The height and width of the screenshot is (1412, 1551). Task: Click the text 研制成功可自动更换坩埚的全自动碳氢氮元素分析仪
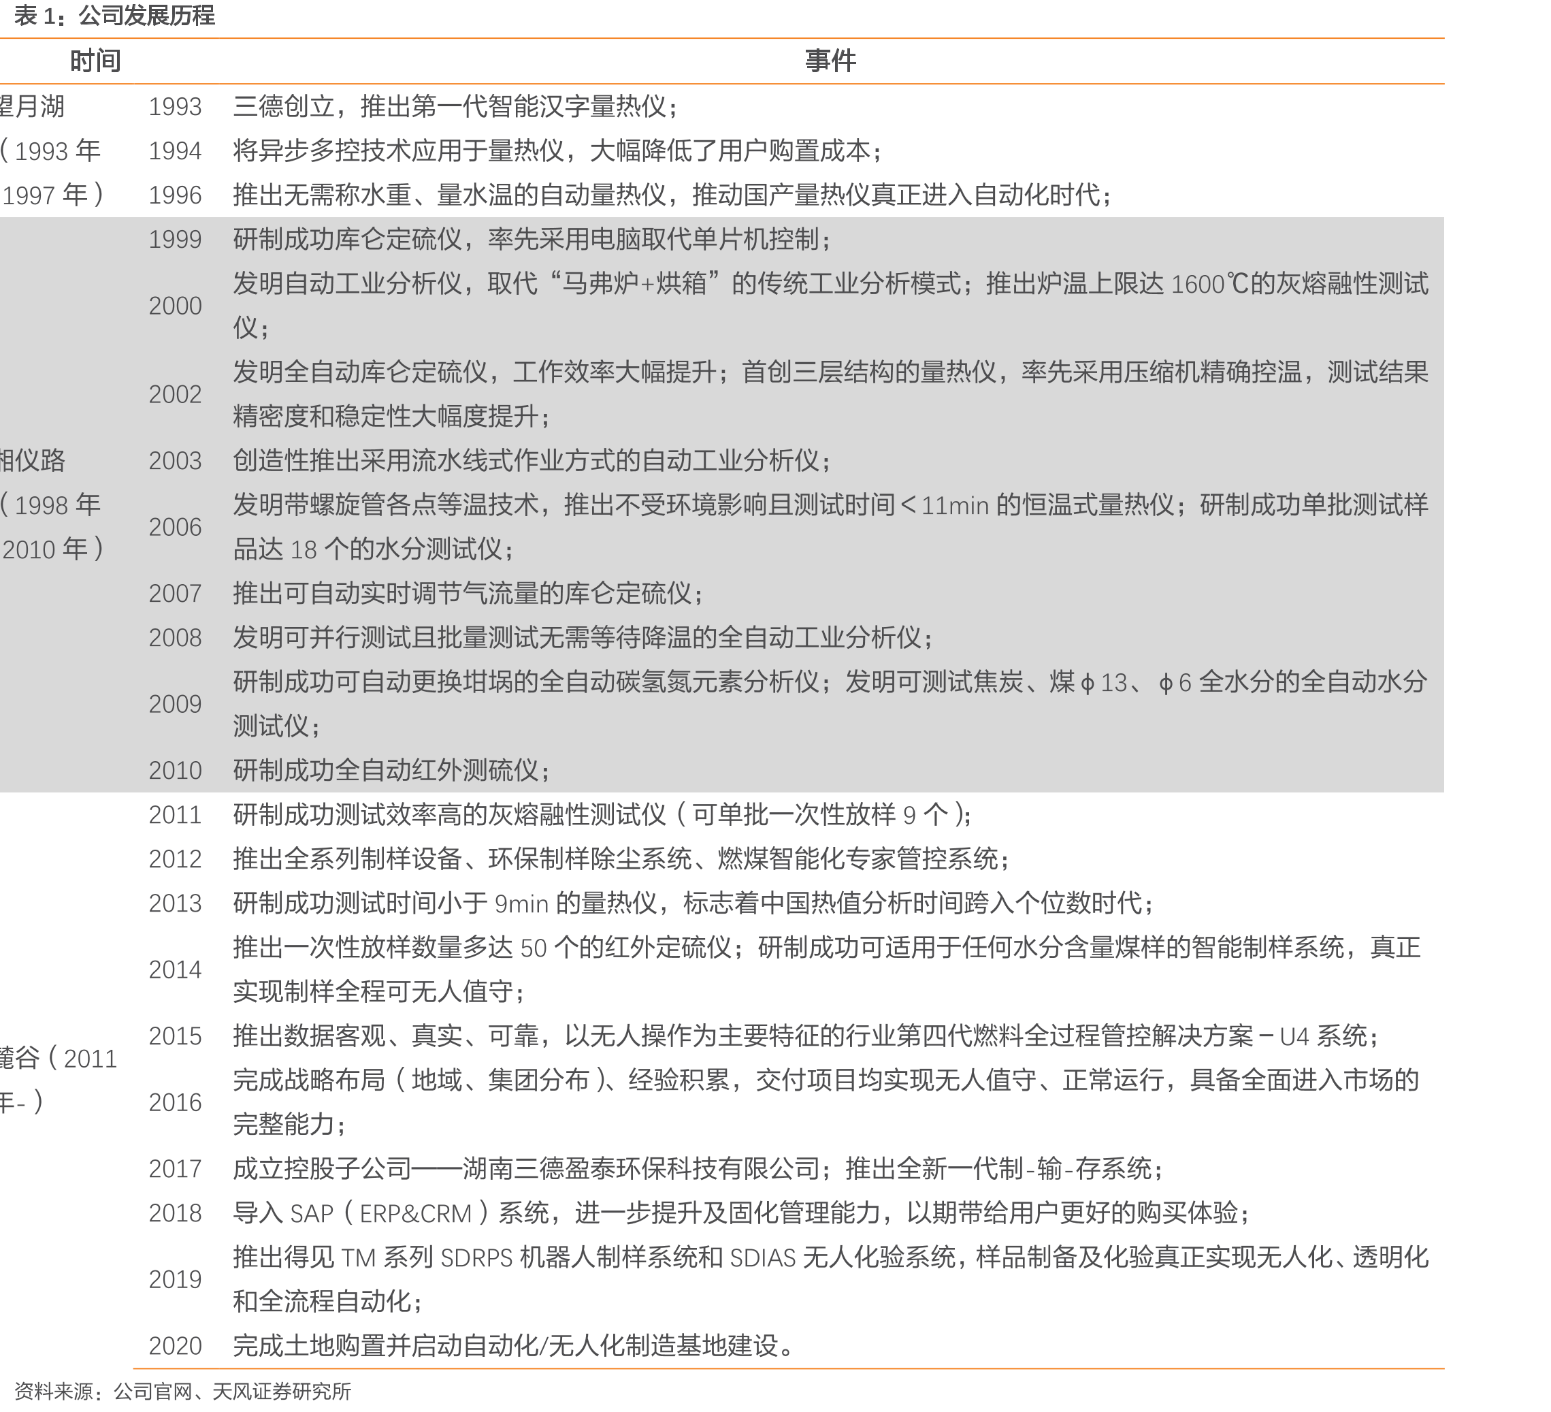click(x=525, y=681)
